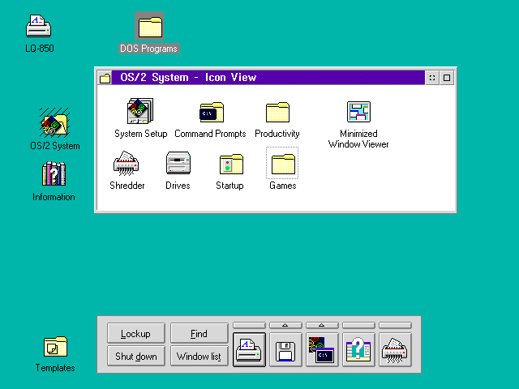Click the OS/2 command window icon on LaunchPad

[x=322, y=350]
